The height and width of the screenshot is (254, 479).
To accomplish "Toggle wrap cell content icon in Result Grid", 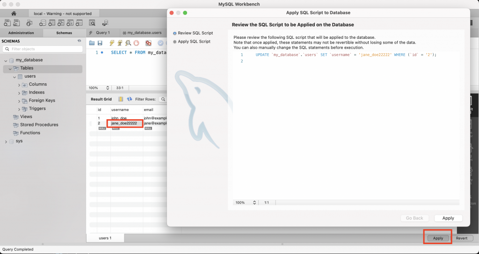I will (121, 99).
